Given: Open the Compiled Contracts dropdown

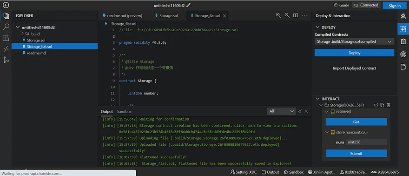Looking at the screenshot, I should coord(354,41).
